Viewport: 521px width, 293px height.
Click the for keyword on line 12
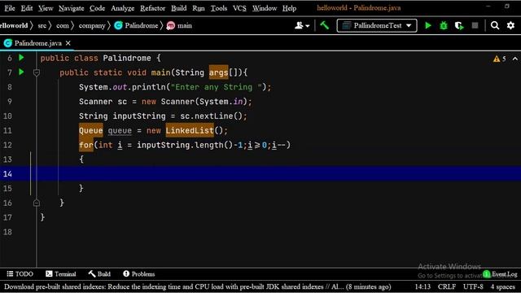[x=86, y=145]
